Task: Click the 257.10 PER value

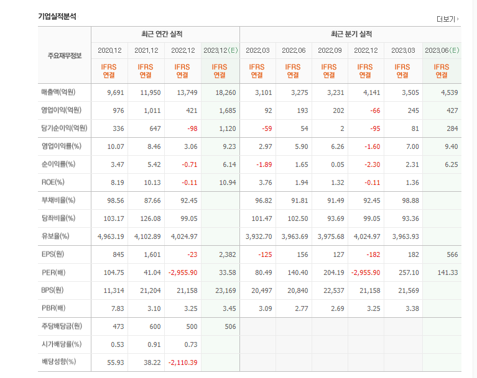Action: [409, 272]
